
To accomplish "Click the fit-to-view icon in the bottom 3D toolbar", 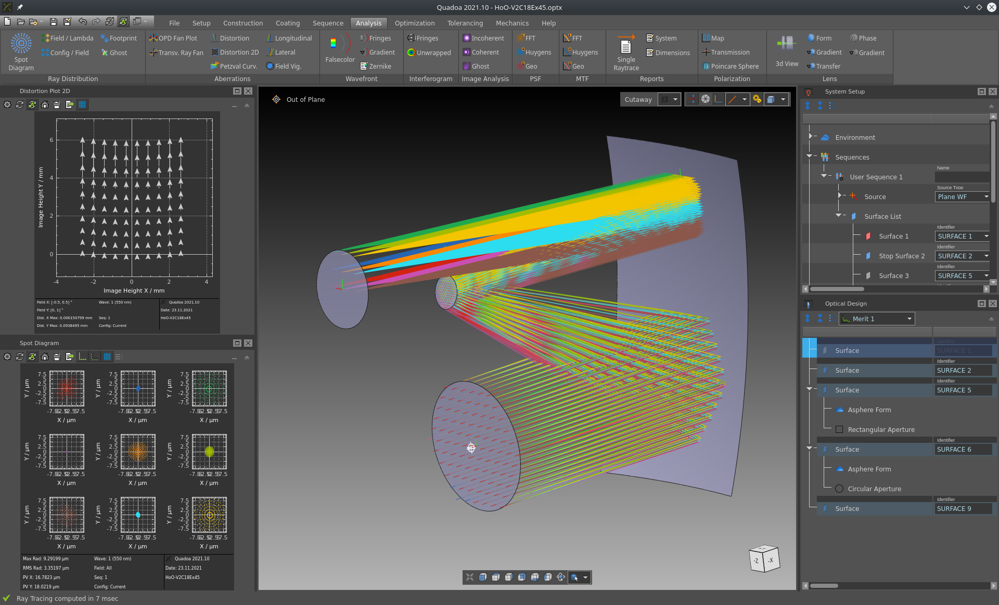I will (x=470, y=577).
